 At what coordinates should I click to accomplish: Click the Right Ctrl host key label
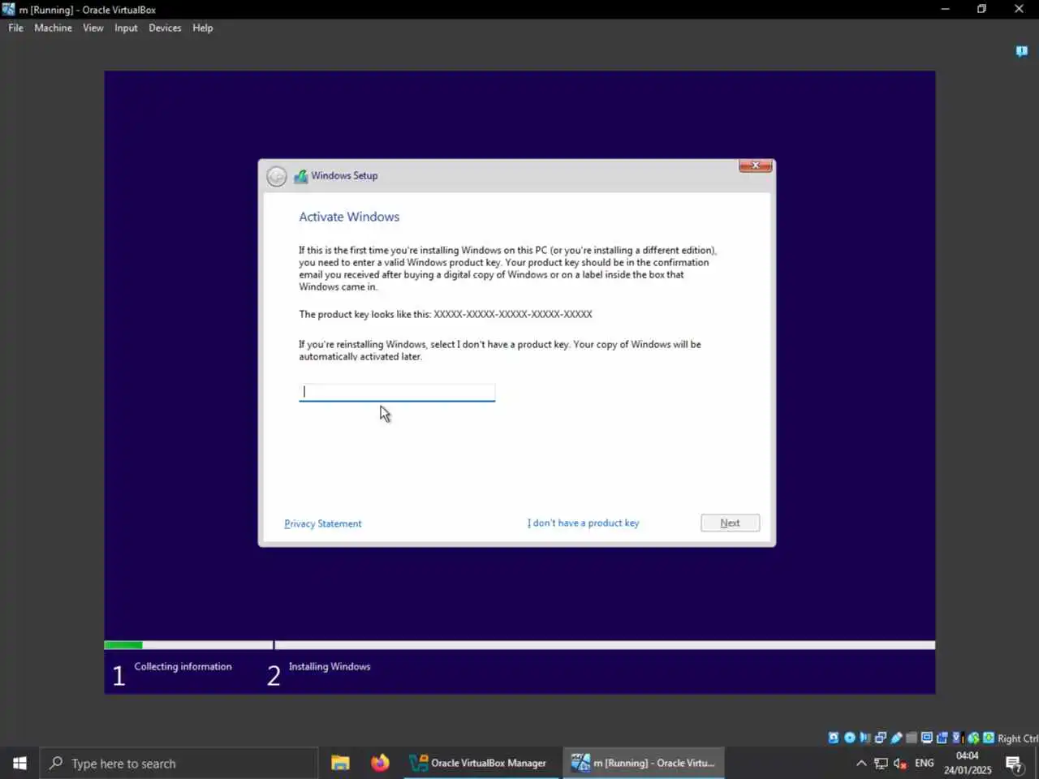click(1018, 738)
